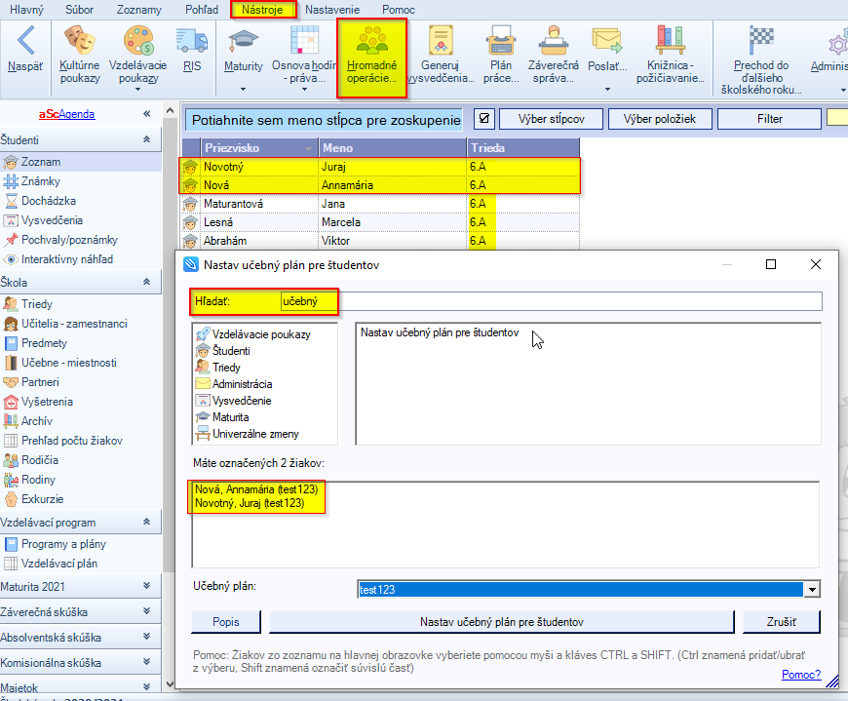The image size is (848, 701).
Task: Choose the Nastav učebný plán pre študentov result
Action: [x=440, y=332]
